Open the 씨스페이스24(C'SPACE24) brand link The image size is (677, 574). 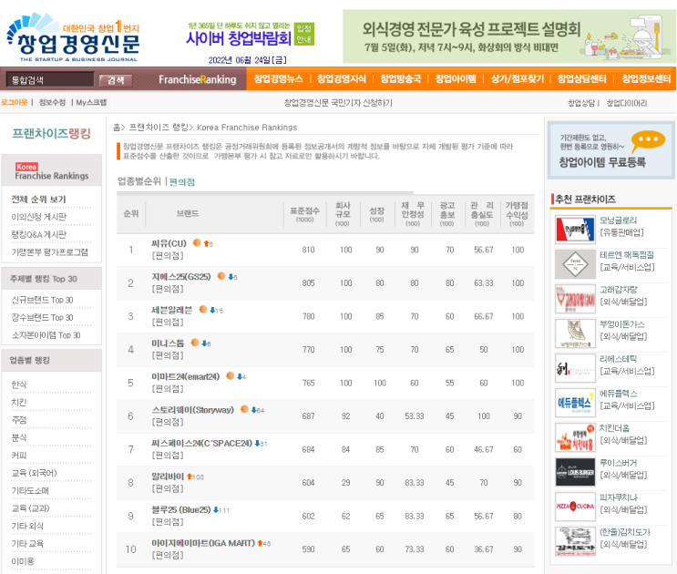point(201,443)
